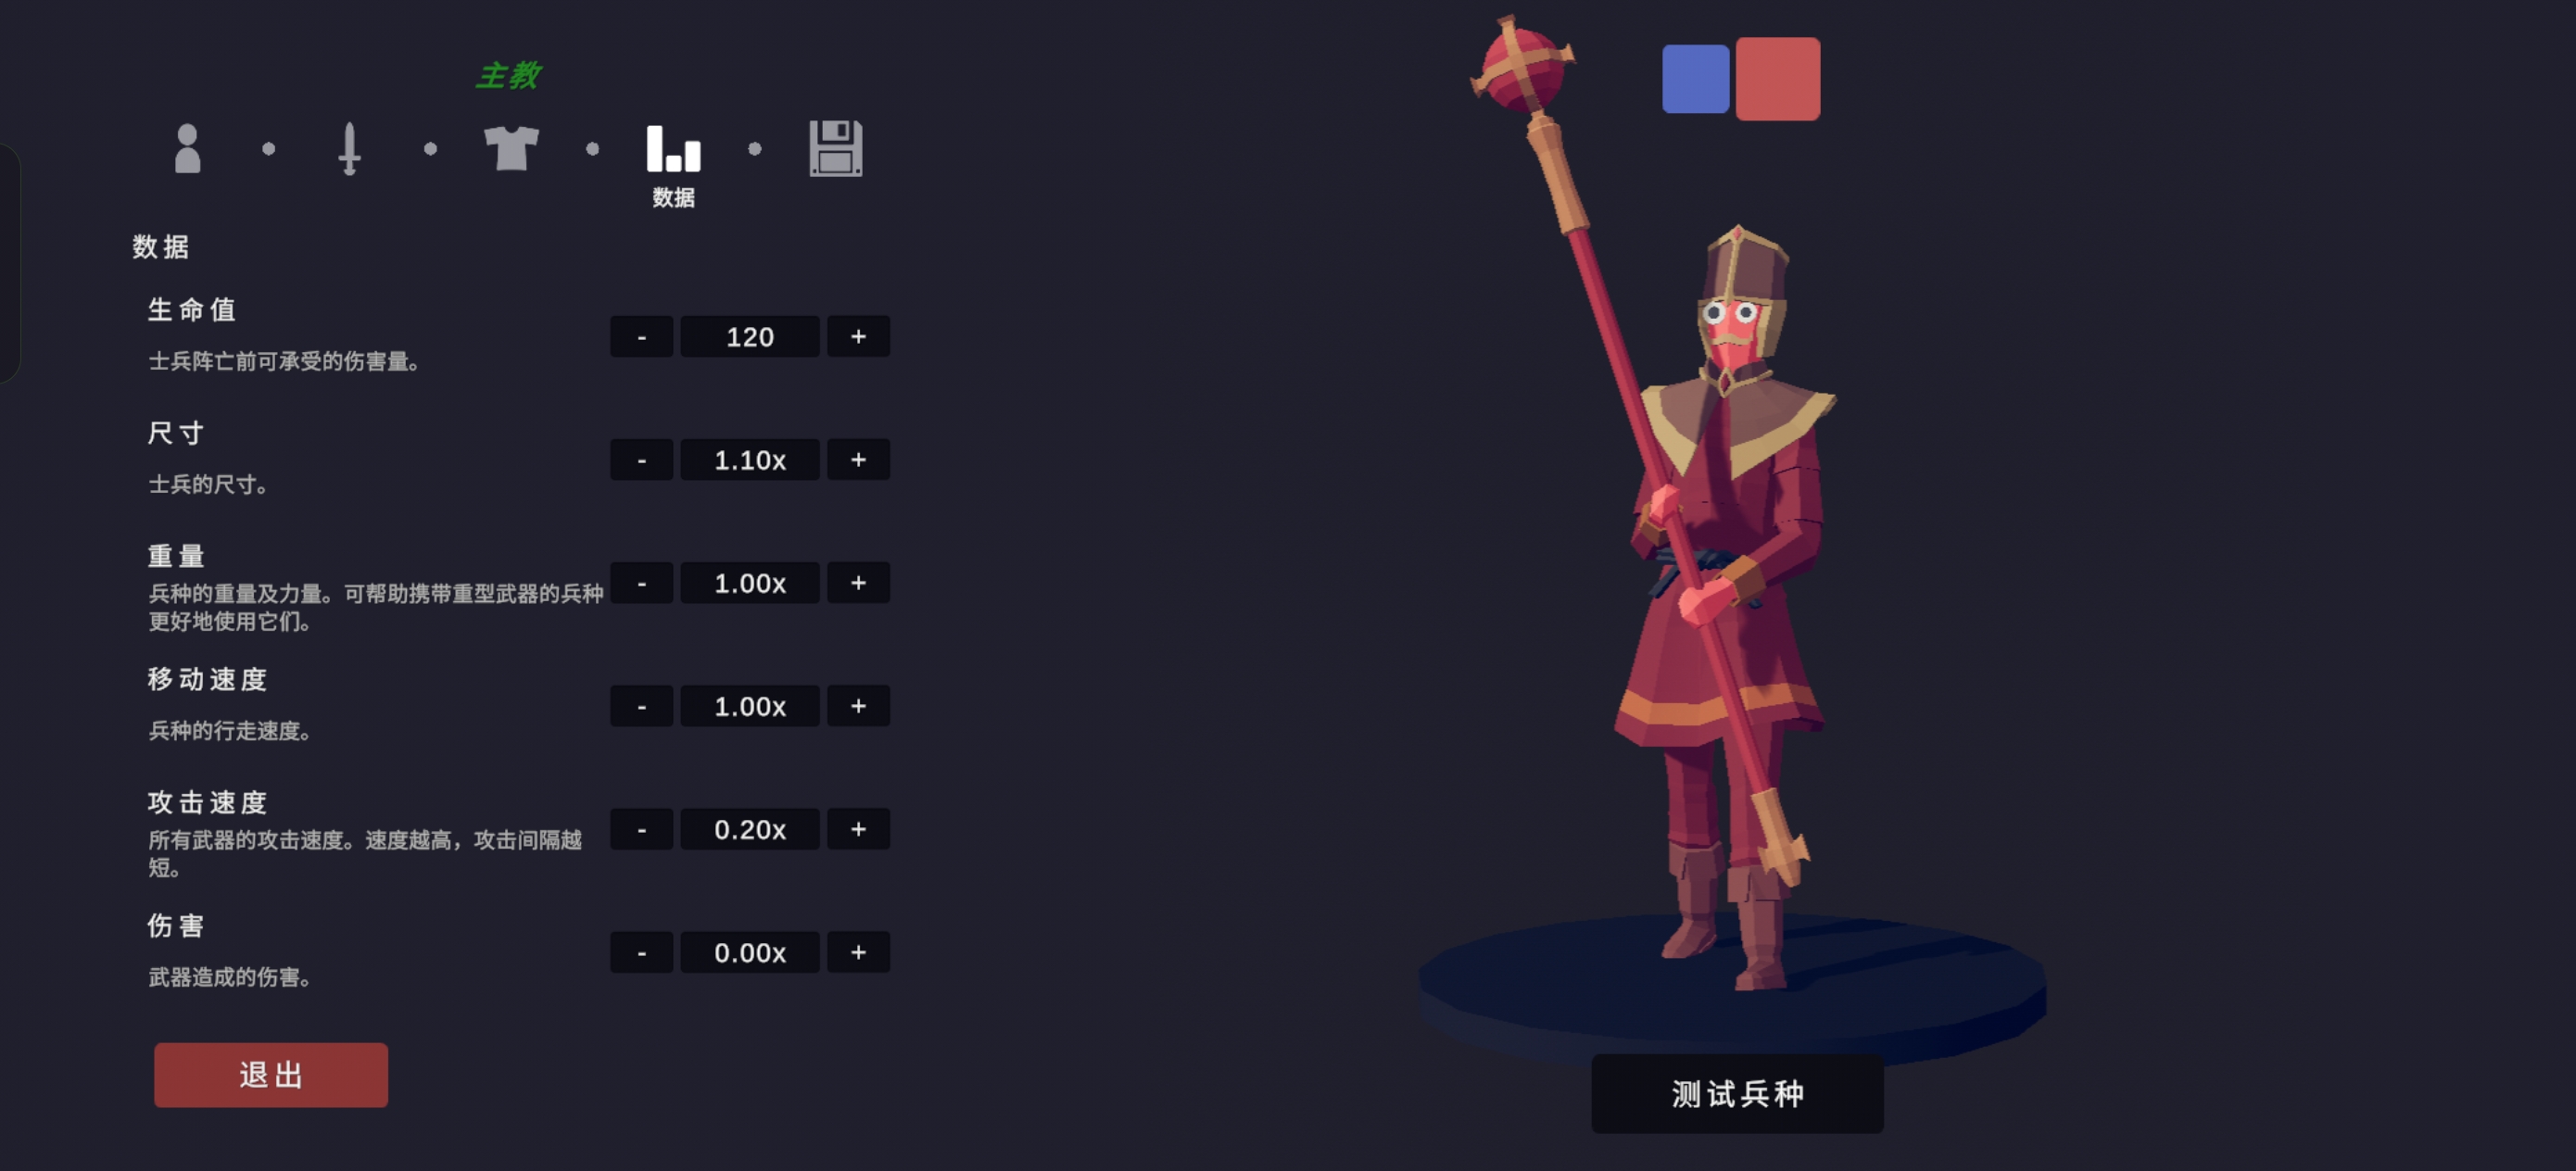Increase 重量 with the plus button
This screenshot has height=1171, width=2576.
(858, 583)
